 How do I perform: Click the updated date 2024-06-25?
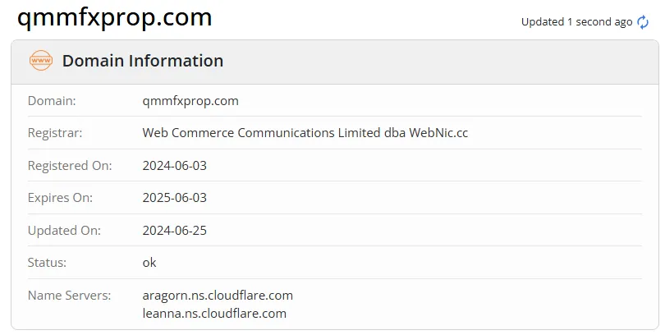[175, 230]
